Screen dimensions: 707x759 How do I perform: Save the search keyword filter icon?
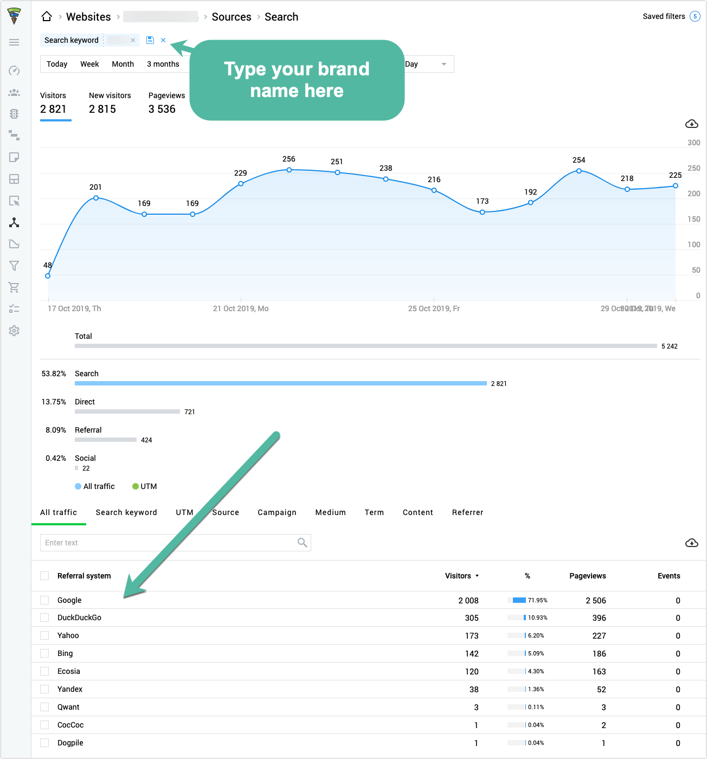pyautogui.click(x=150, y=40)
